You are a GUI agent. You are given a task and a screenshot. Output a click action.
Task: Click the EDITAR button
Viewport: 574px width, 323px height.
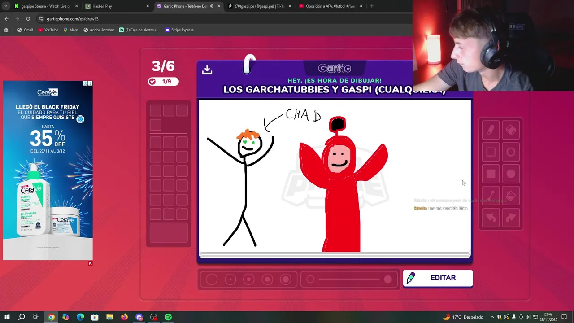[x=438, y=278]
